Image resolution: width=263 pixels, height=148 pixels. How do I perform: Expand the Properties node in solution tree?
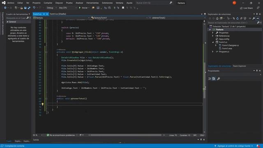click(x=213, y=33)
